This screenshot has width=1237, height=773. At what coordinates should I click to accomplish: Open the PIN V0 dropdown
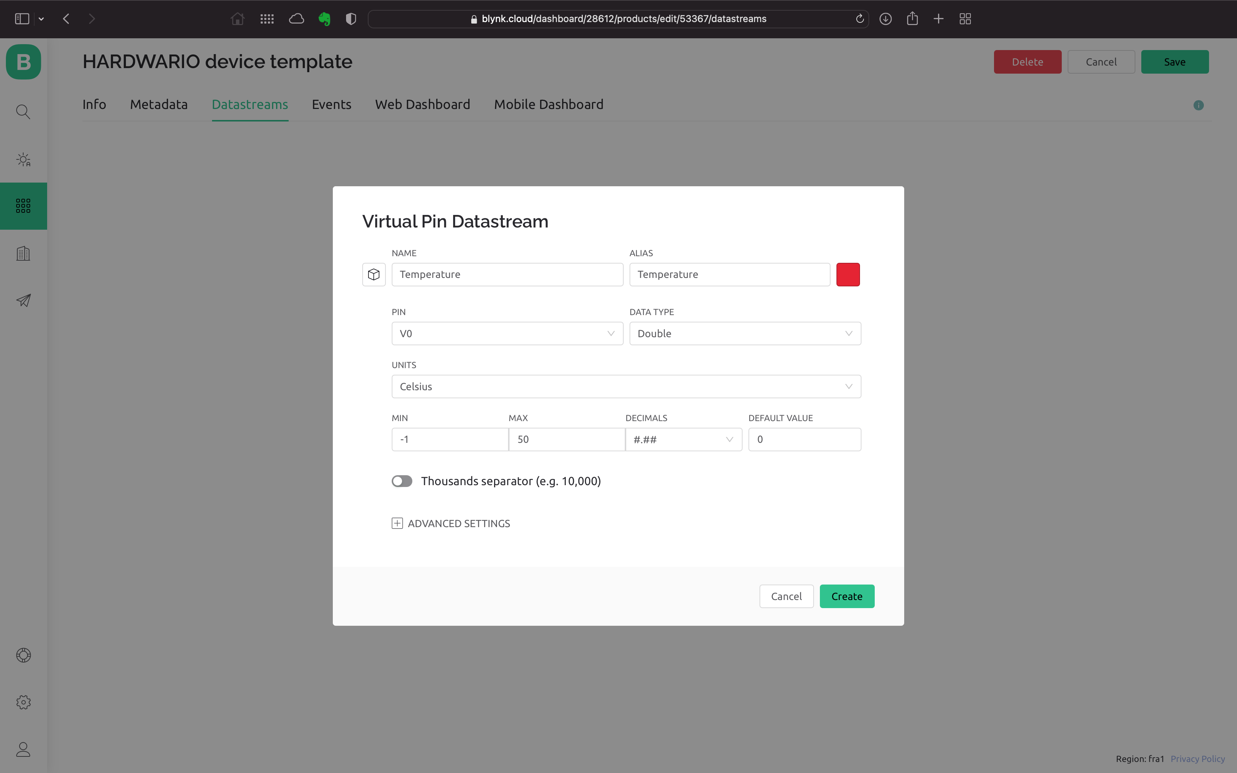point(507,333)
